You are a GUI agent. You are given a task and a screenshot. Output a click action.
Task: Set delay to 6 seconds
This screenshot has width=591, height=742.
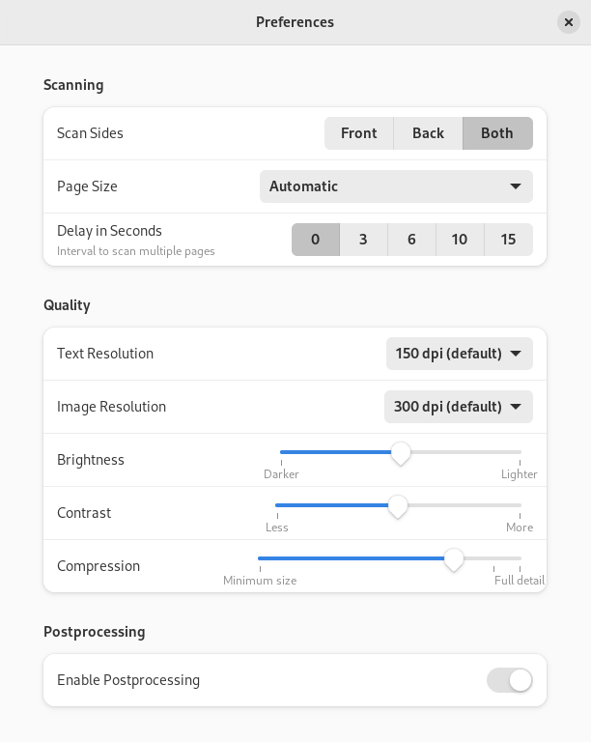(411, 240)
